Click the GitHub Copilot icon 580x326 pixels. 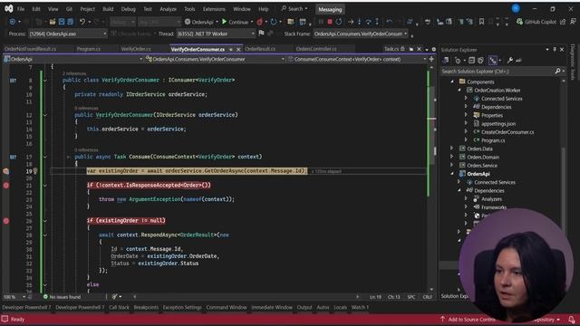click(519, 22)
